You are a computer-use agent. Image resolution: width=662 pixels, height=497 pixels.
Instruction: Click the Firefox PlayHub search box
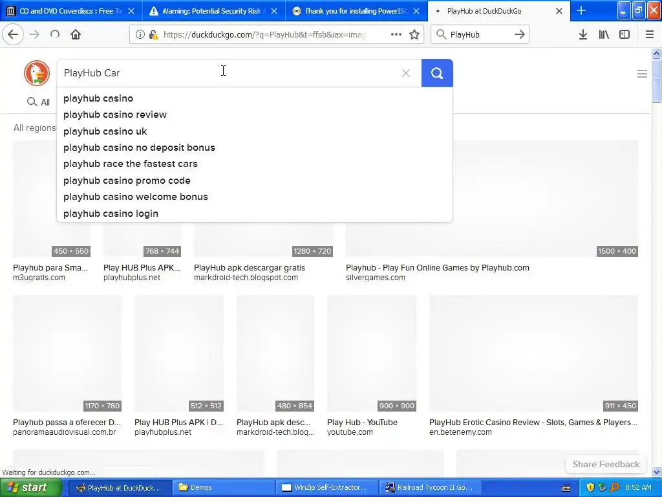479,35
